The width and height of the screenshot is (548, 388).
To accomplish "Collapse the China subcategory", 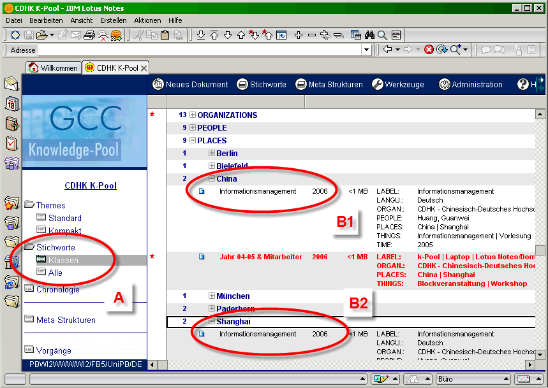I will point(211,178).
